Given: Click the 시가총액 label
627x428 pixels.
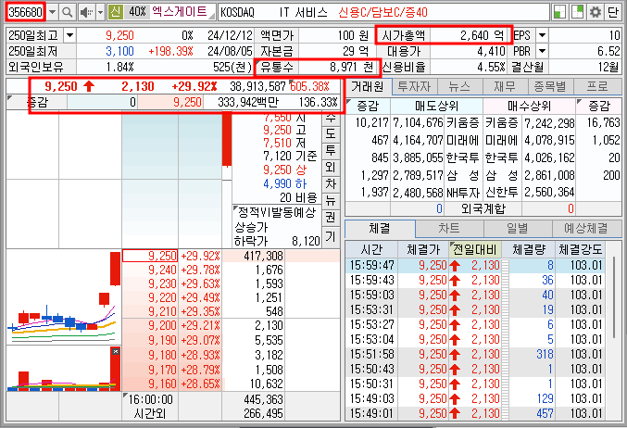Looking at the screenshot, I should tap(403, 35).
